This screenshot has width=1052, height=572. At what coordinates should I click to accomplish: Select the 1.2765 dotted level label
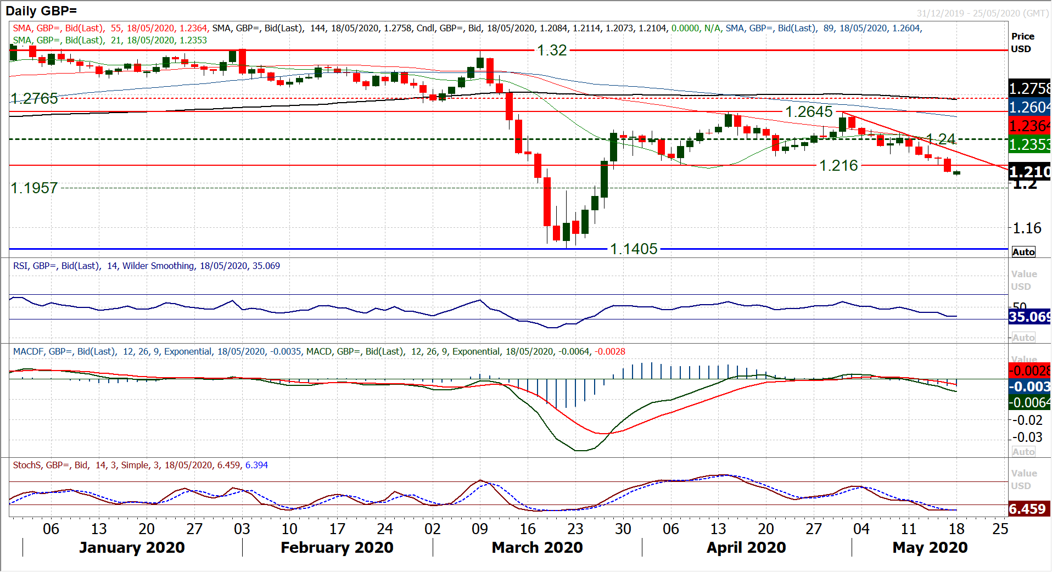coord(34,99)
